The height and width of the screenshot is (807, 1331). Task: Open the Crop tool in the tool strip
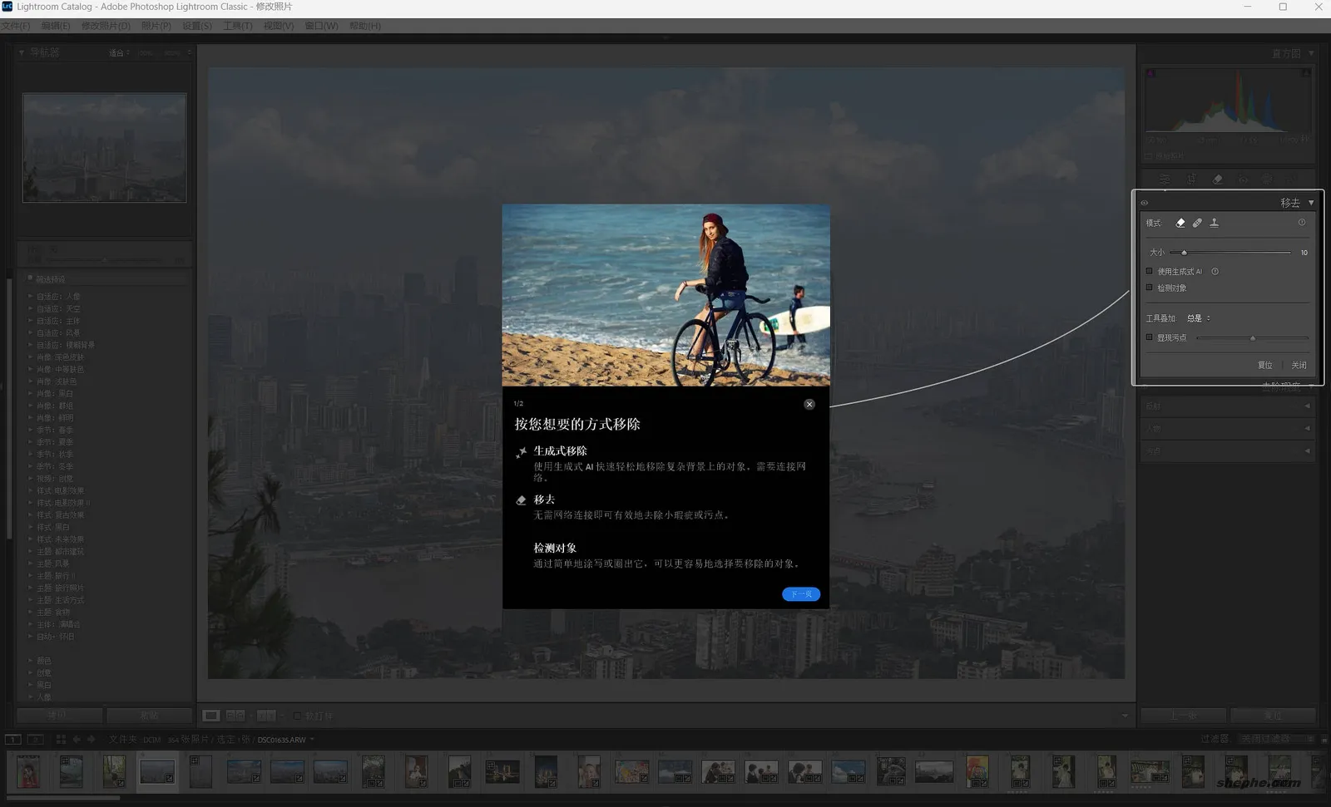click(x=1193, y=179)
